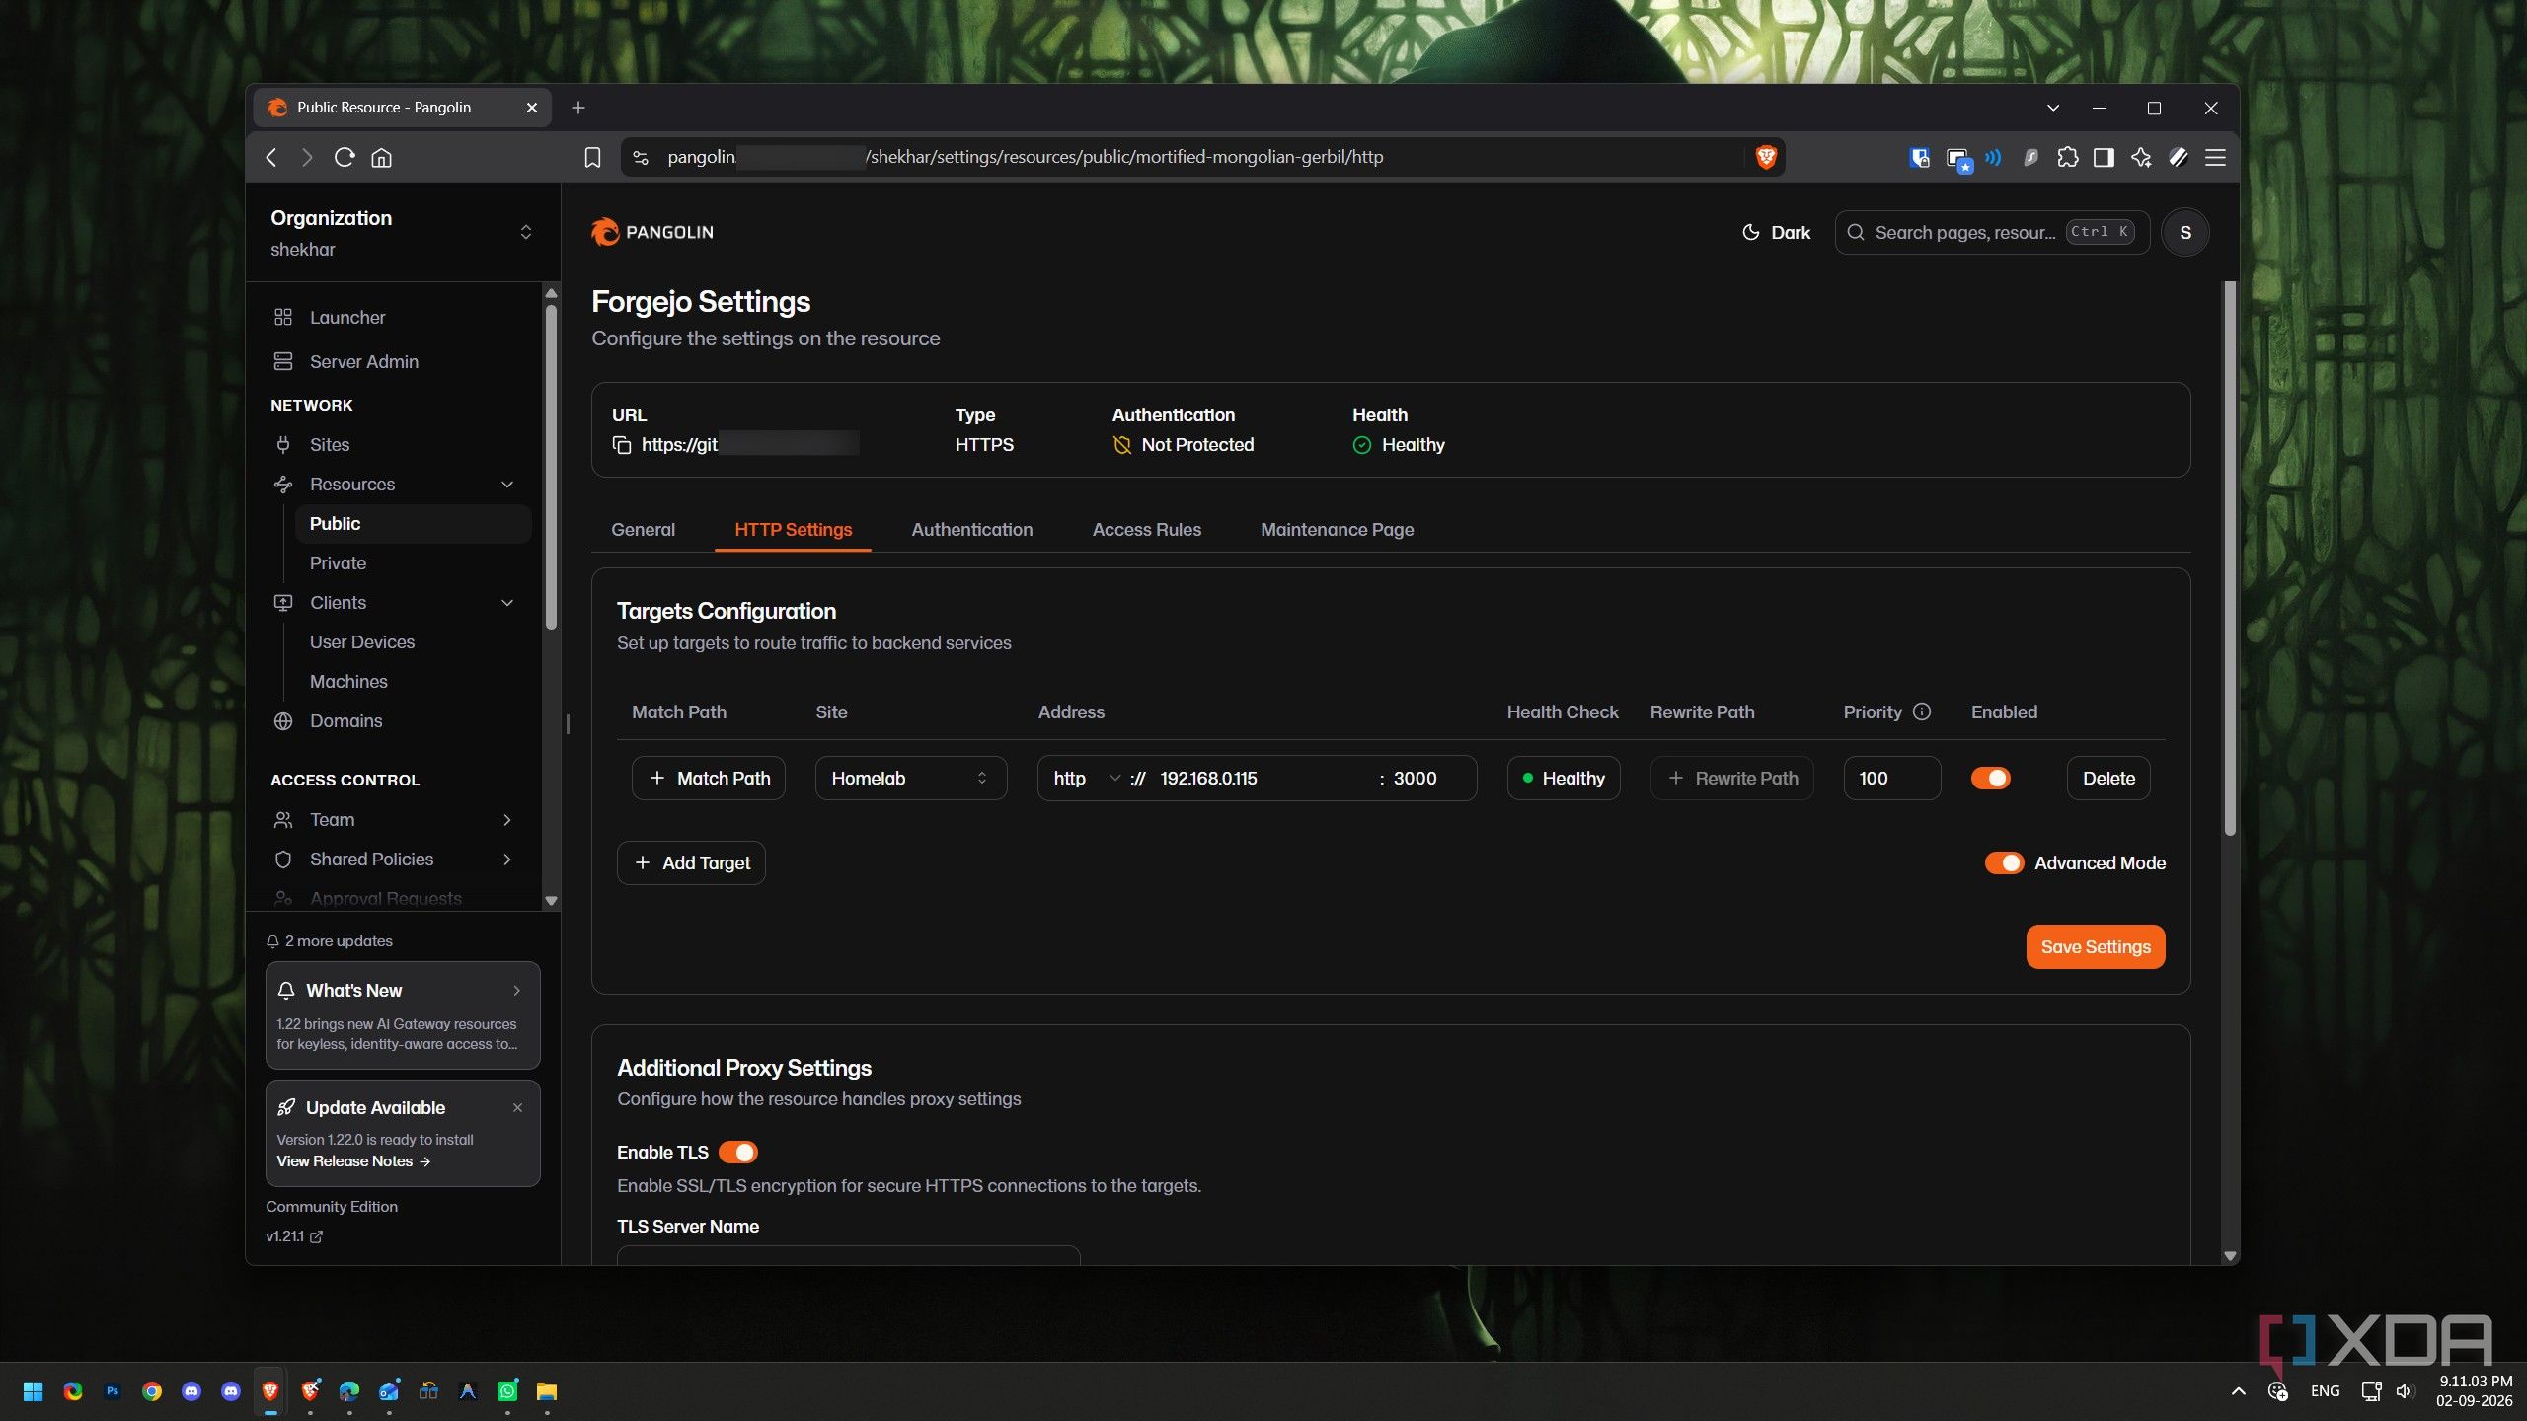Switch to the General tab
2527x1421 pixels.
[x=643, y=529]
